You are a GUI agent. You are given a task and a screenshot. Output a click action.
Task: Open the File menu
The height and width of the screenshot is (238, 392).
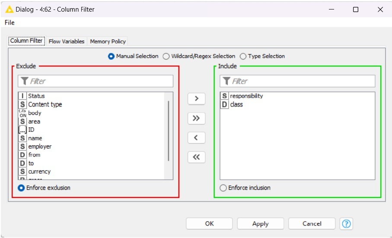10,22
